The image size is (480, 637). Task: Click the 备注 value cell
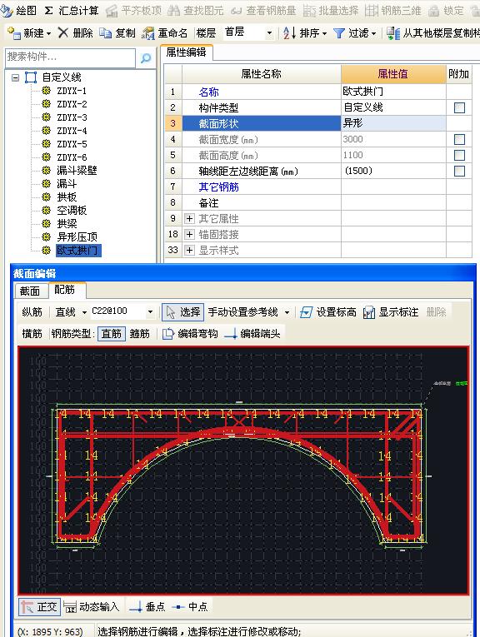pos(393,202)
